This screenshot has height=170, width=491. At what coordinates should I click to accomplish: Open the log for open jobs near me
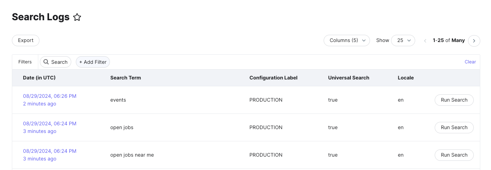click(x=50, y=151)
